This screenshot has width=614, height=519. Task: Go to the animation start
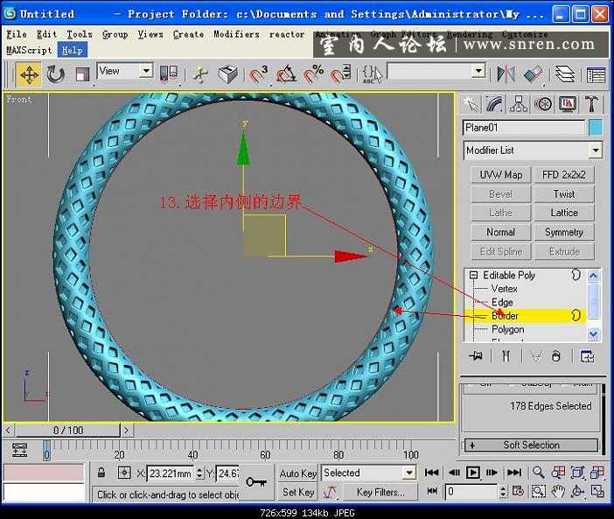[x=431, y=473]
